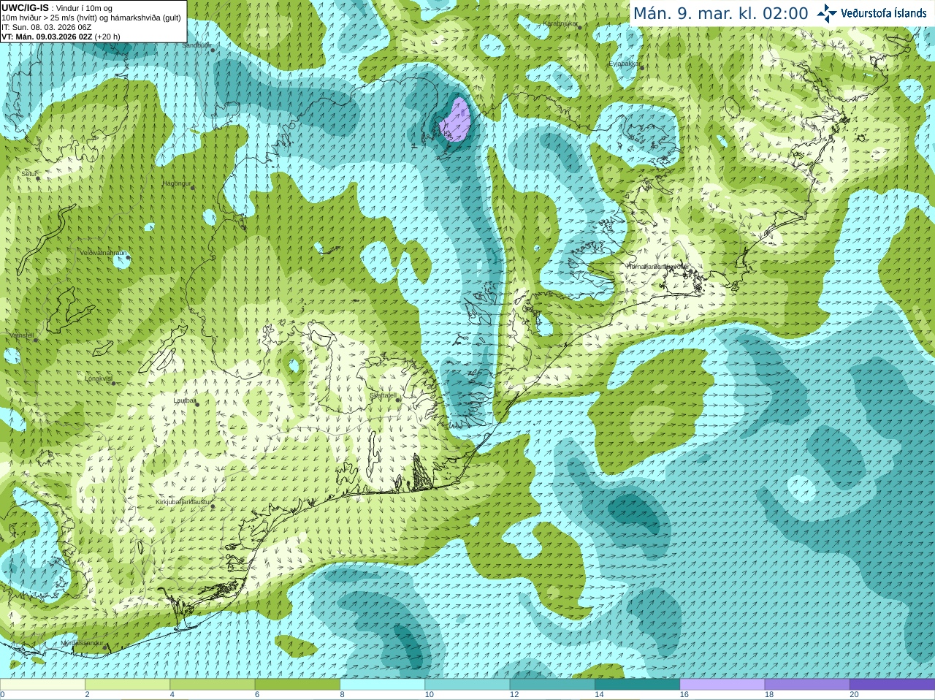Click the Laufbali station label
Screen dimensions: 935x700
click(184, 400)
